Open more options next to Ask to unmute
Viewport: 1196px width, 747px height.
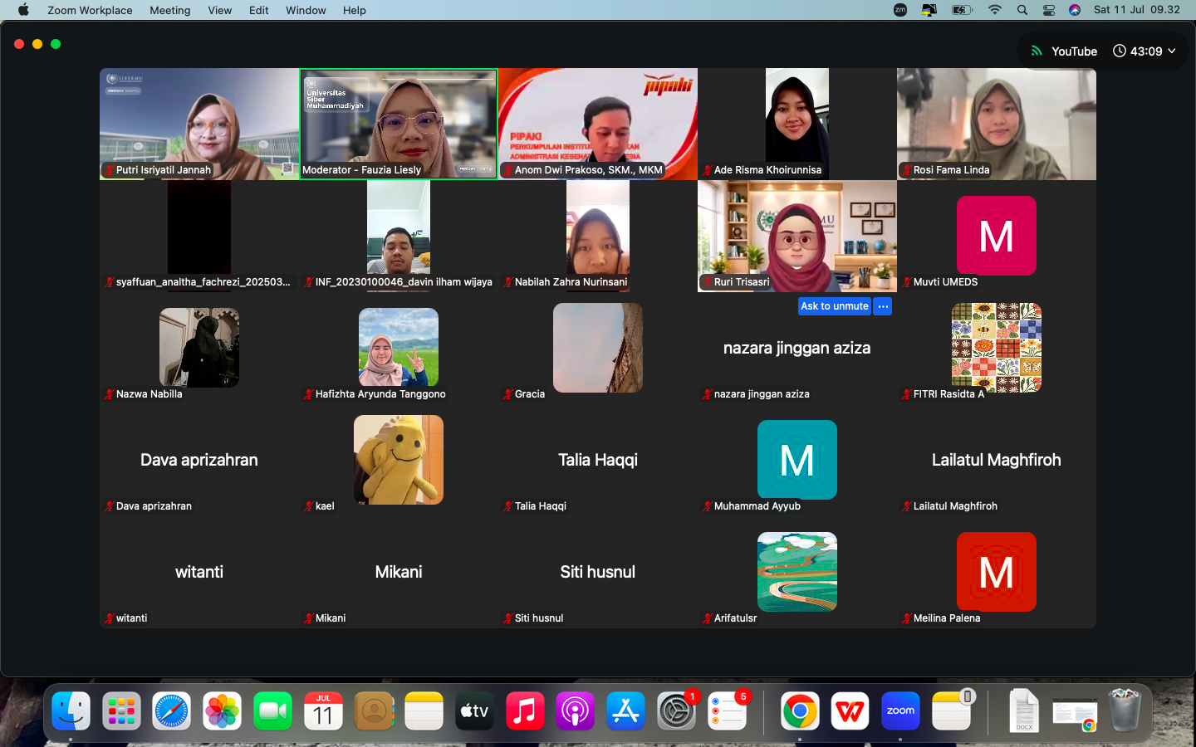883,306
